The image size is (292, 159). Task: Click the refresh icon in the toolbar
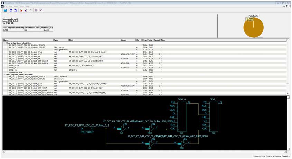31,10
